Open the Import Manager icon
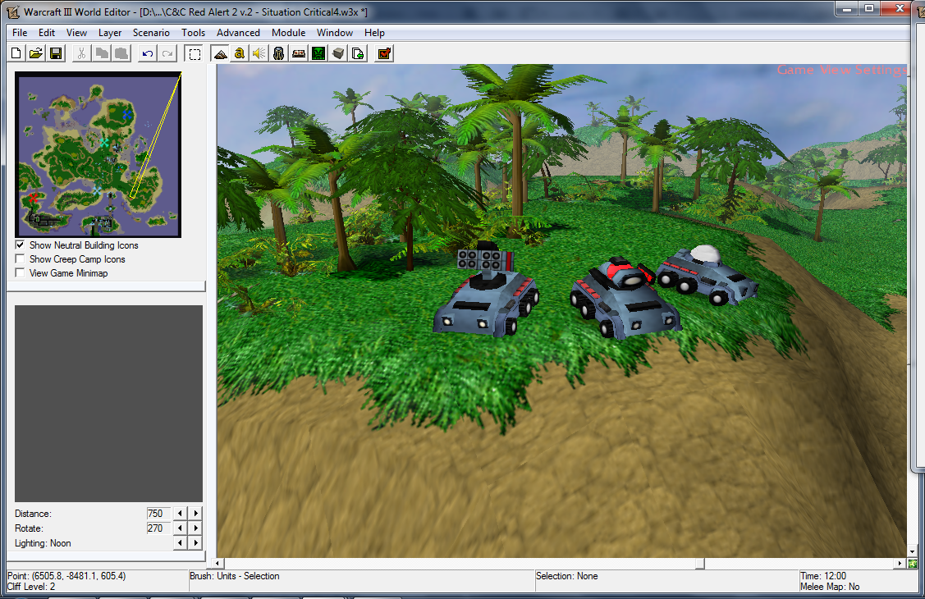Screen dimensions: 925x599 358,53
